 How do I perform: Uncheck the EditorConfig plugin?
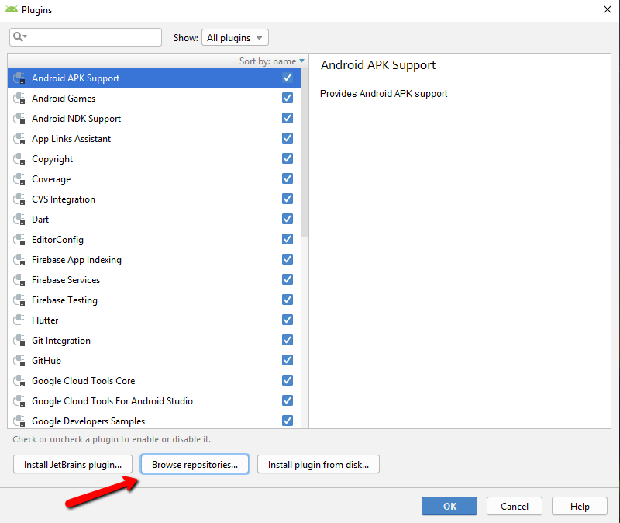(x=288, y=239)
